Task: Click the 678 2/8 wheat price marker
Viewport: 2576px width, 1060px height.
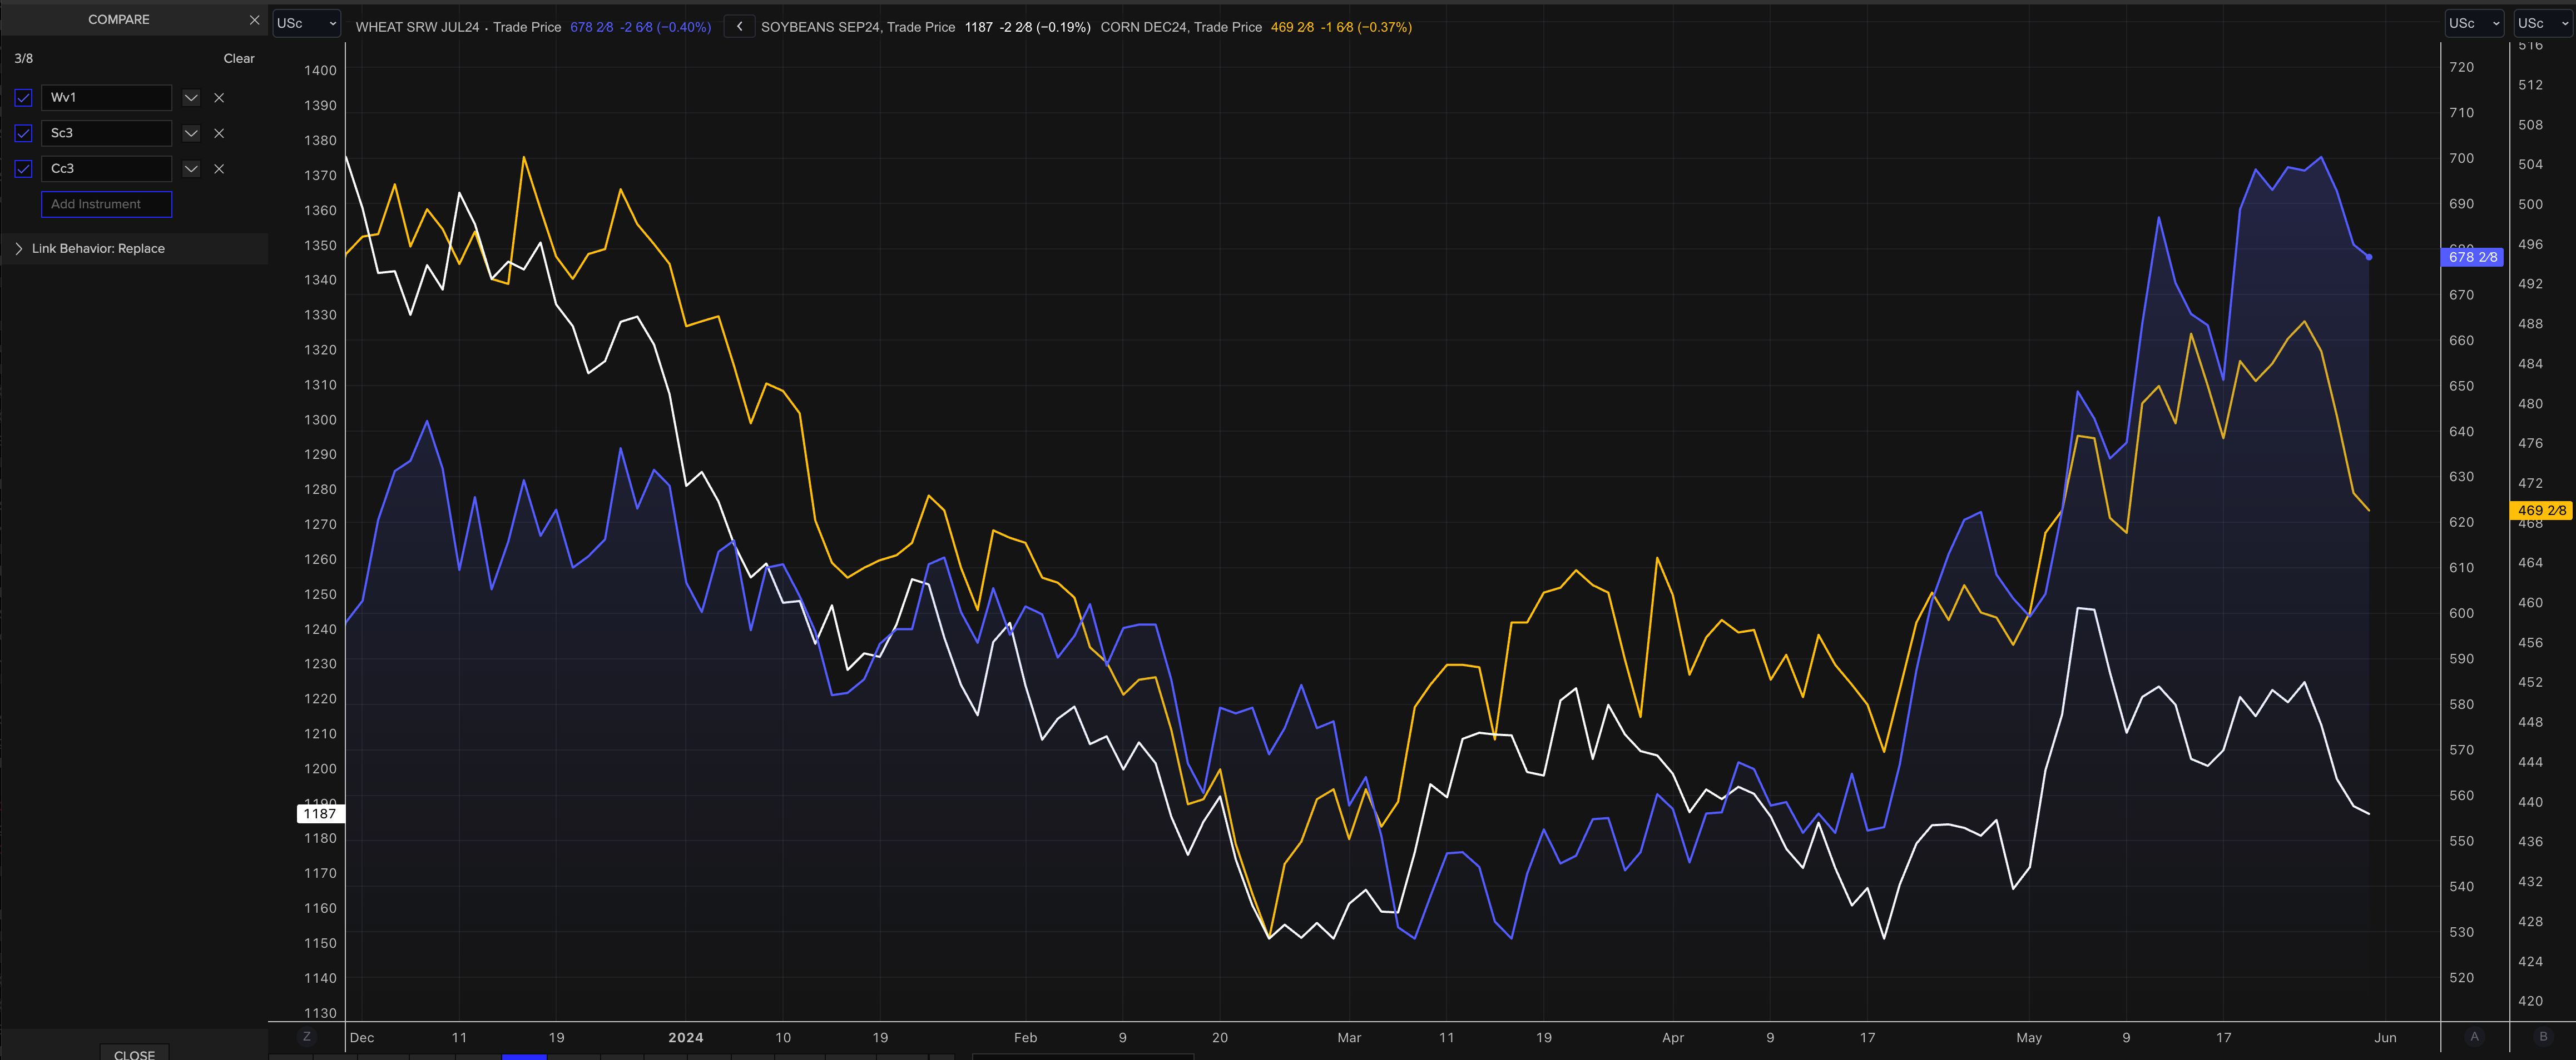Action: click(x=2472, y=257)
